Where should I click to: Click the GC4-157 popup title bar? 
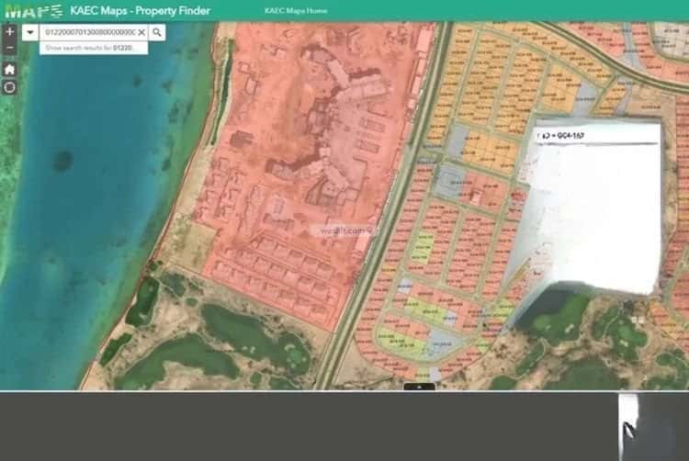(597, 136)
